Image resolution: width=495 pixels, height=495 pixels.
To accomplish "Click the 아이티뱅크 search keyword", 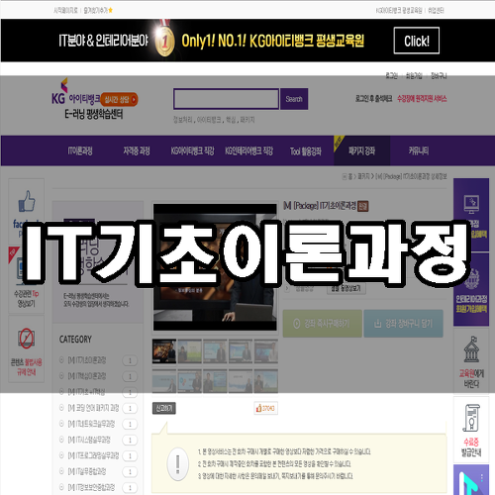I will click(x=209, y=120).
